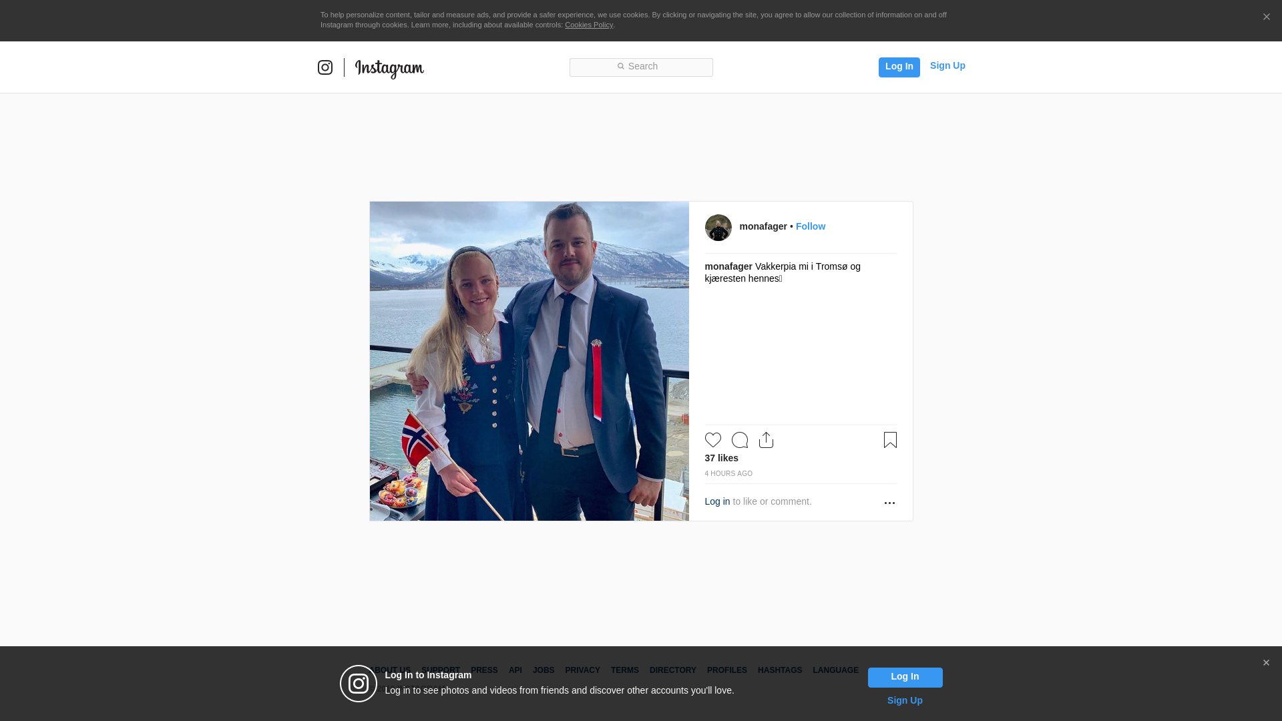Click the Instagram camera glyph icon

point(325,67)
